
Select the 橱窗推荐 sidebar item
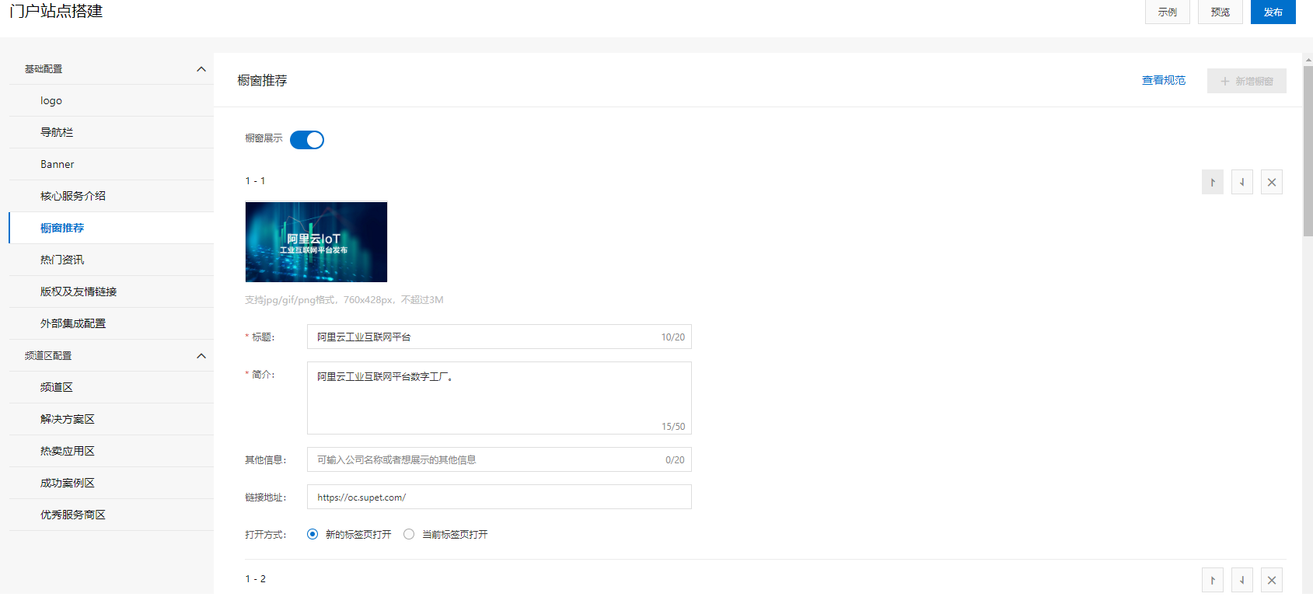click(111, 228)
